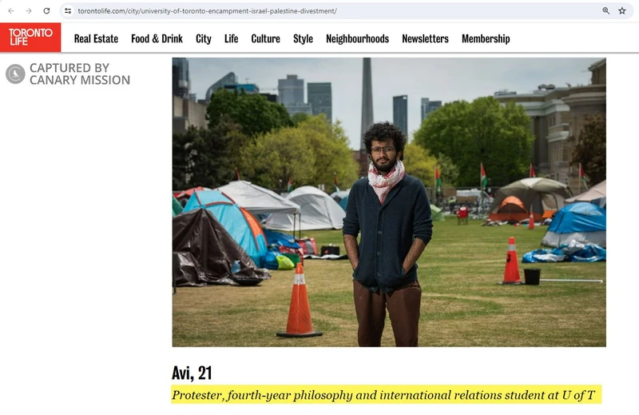Click the URL address field
Image resolution: width=639 pixels, height=415 pixels.
[x=334, y=11]
